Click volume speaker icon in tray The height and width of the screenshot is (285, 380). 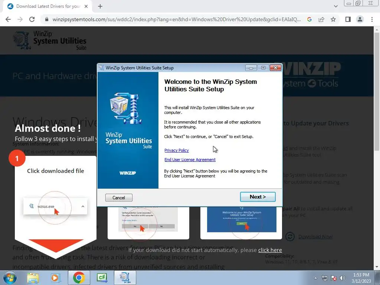343,278
